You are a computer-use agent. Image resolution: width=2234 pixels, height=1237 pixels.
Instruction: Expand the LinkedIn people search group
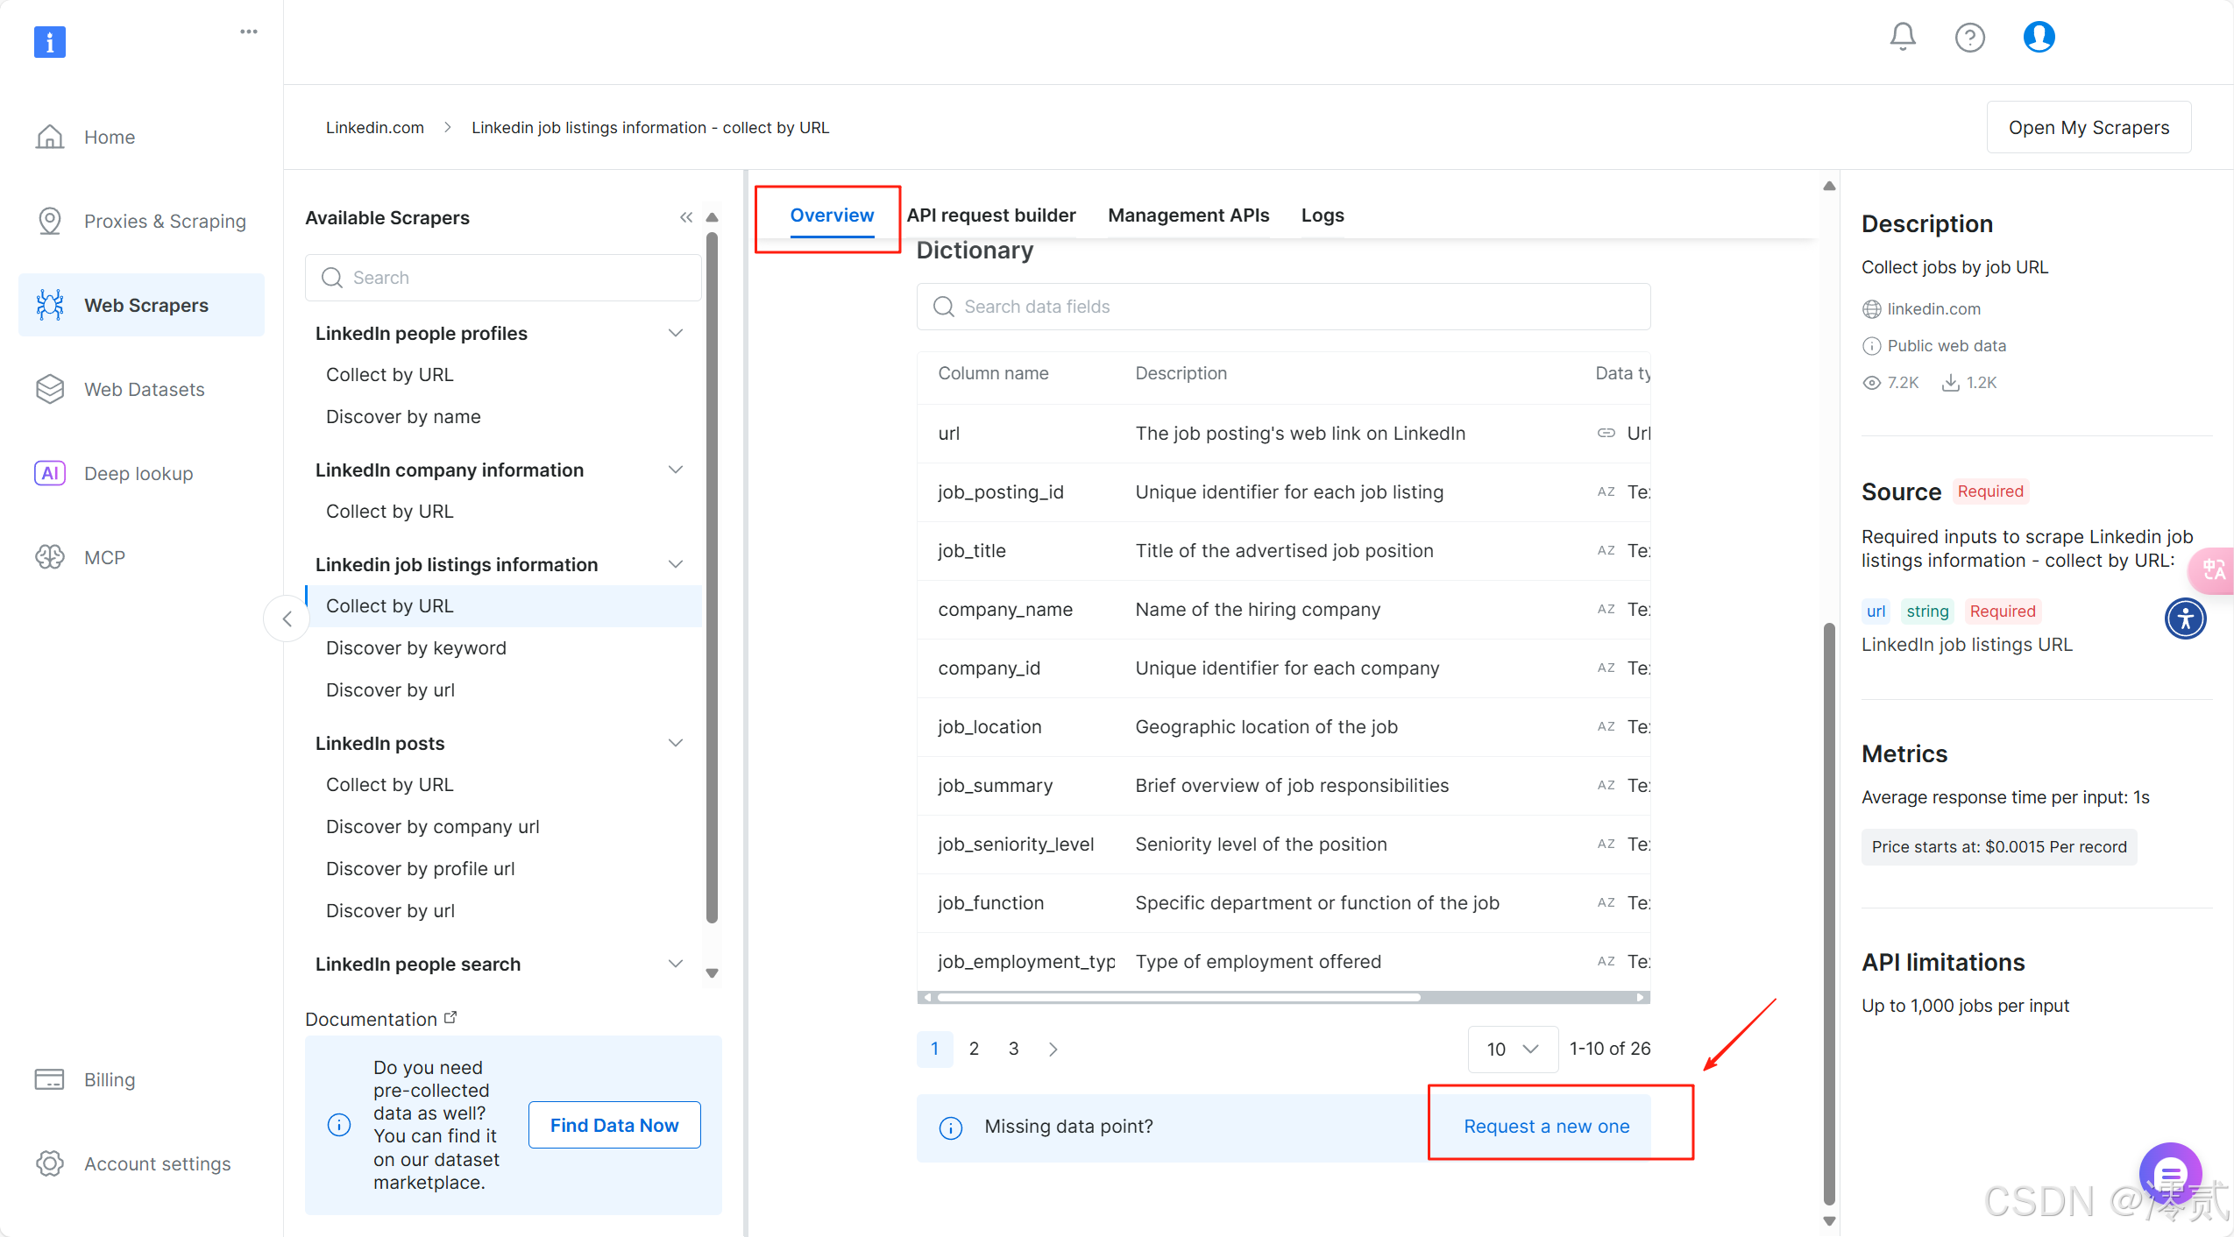click(676, 964)
